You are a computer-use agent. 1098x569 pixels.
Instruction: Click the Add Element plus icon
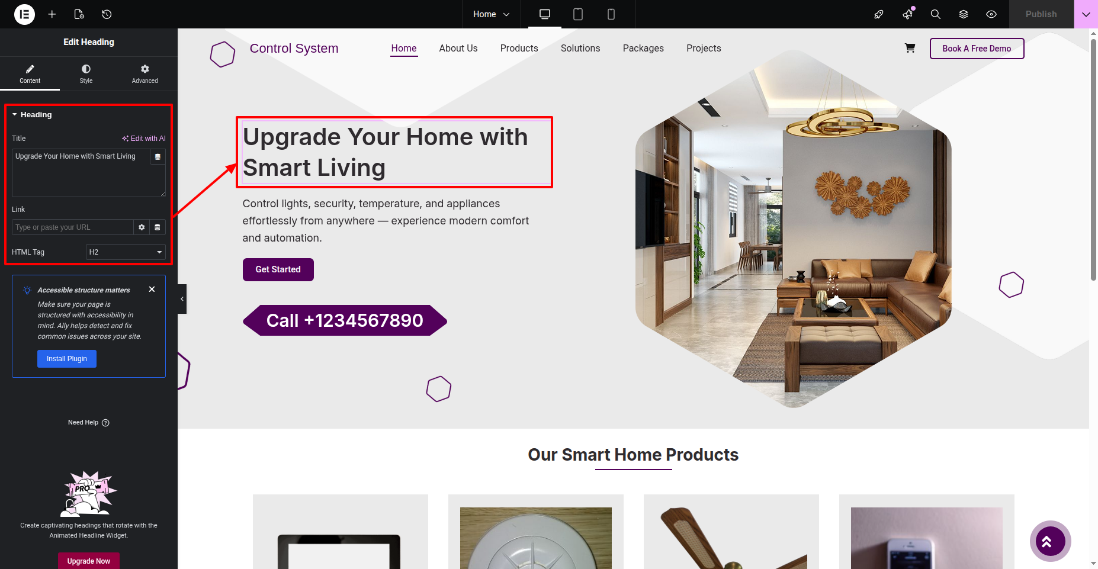[52, 14]
